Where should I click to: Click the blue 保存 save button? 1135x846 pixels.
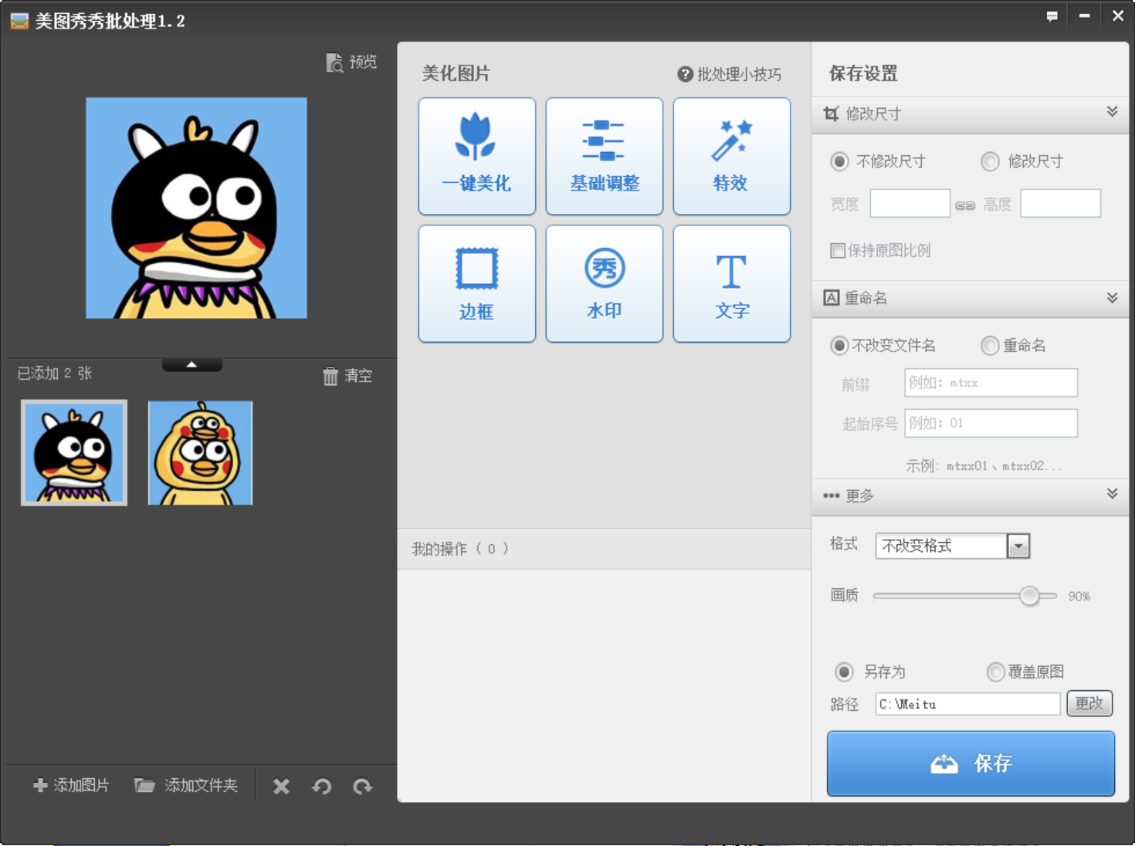pyautogui.click(x=971, y=763)
